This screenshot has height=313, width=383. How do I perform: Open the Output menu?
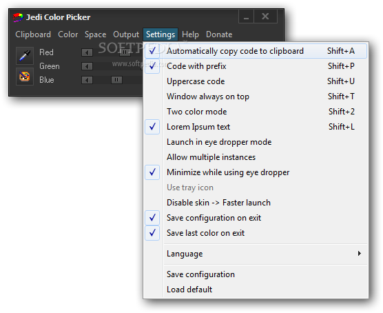126,34
